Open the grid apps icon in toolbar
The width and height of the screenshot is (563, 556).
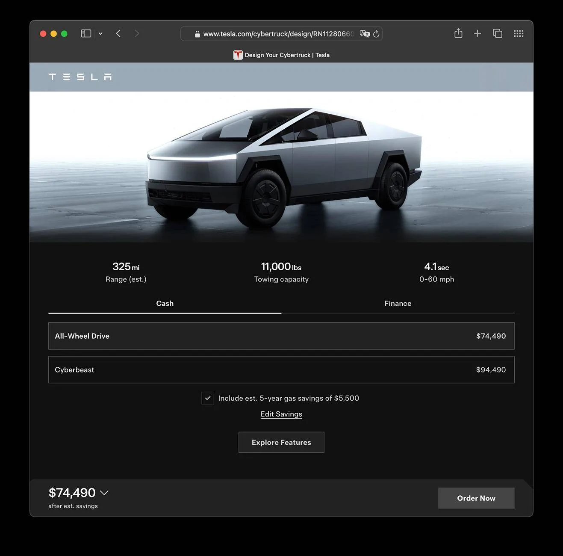click(519, 33)
